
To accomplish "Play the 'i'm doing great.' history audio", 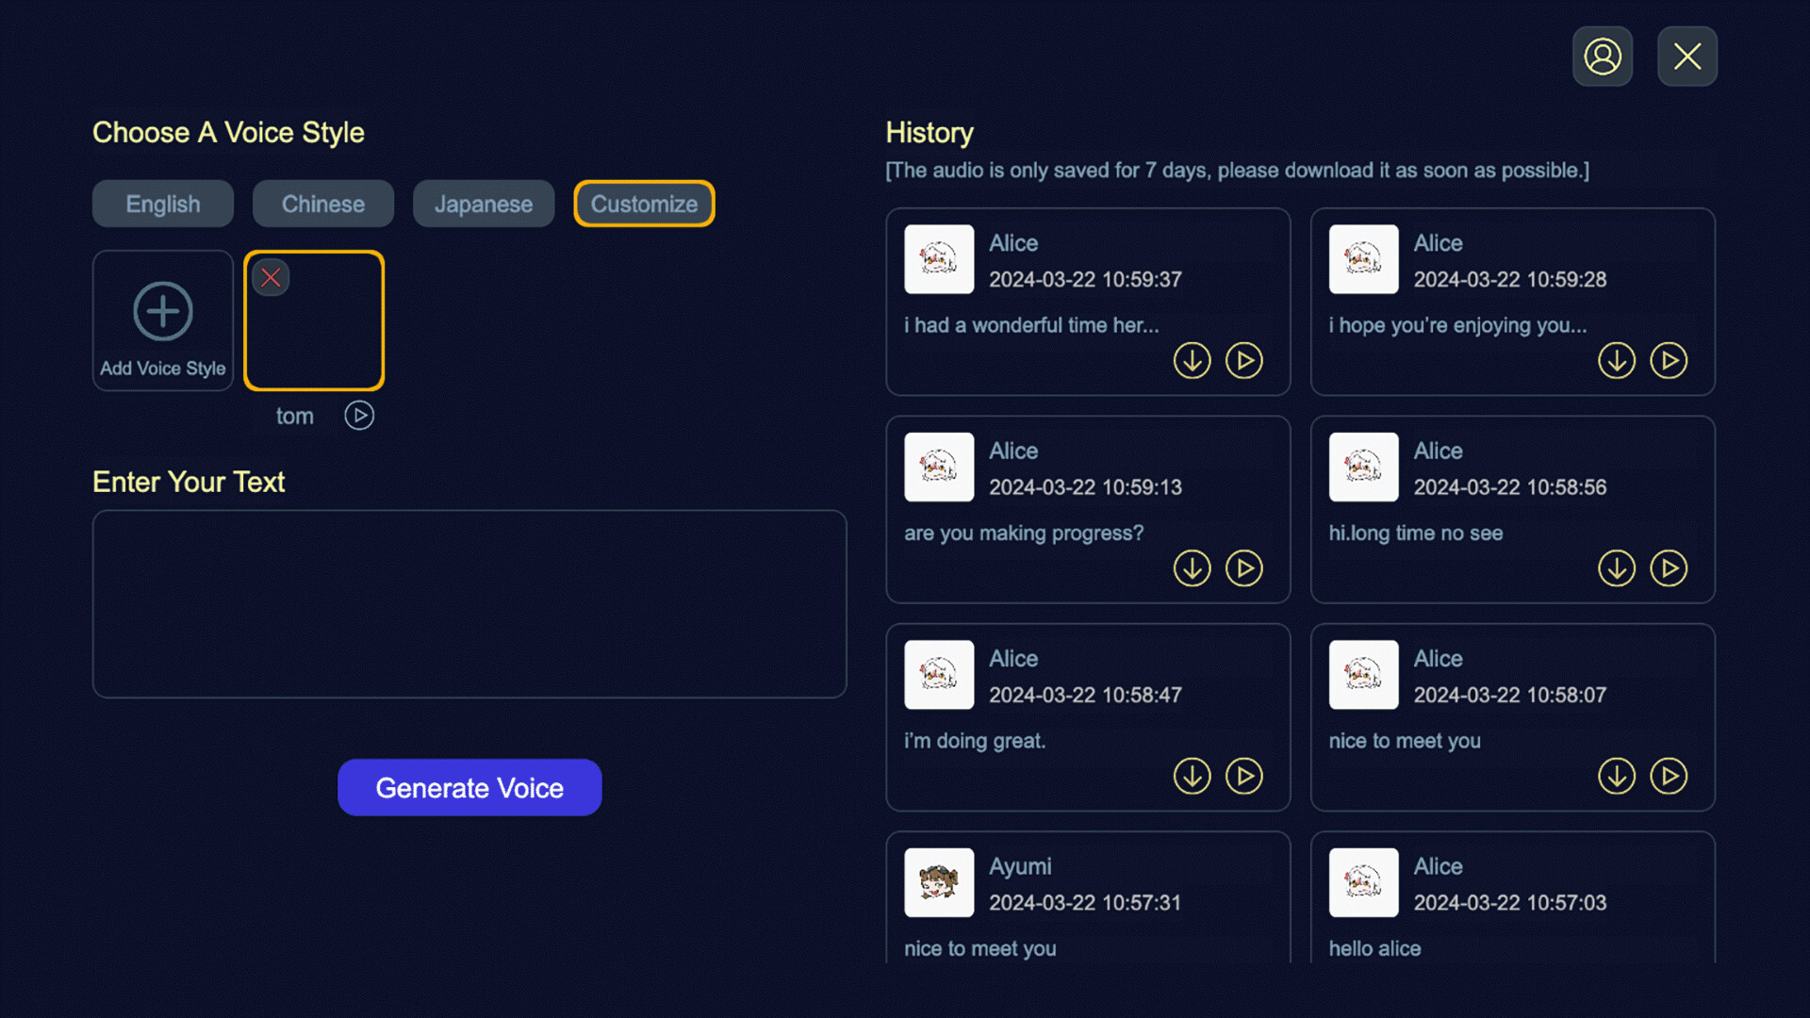I will (x=1243, y=776).
